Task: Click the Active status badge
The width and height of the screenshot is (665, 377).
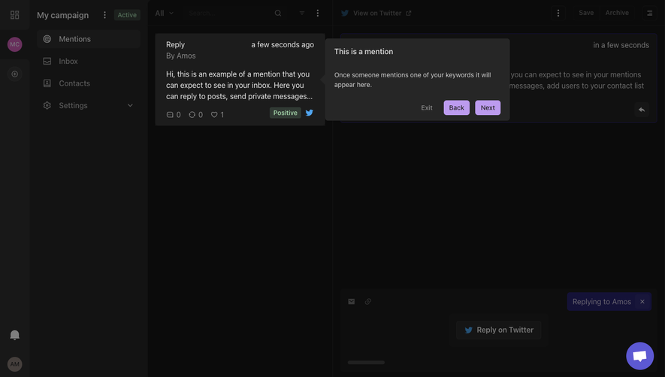Action: pyautogui.click(x=127, y=15)
